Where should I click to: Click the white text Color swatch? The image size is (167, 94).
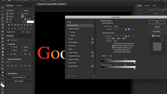30,22
